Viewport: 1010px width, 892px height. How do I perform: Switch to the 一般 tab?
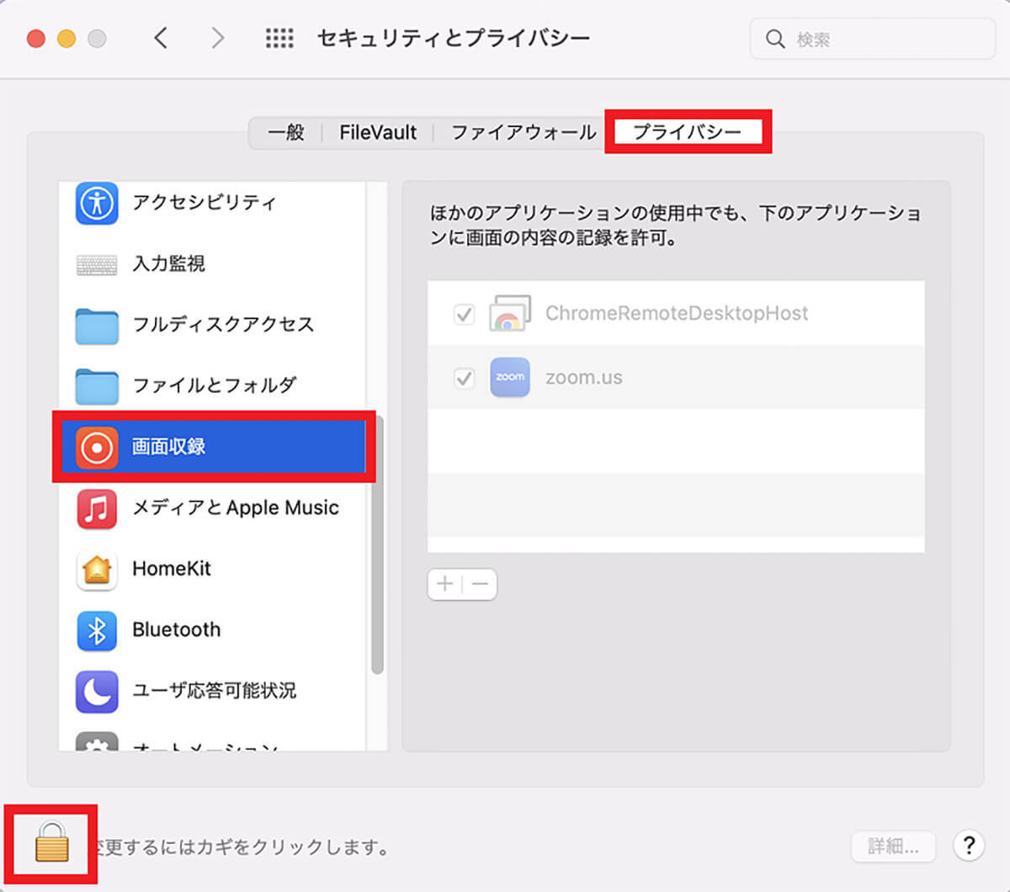[x=286, y=132]
